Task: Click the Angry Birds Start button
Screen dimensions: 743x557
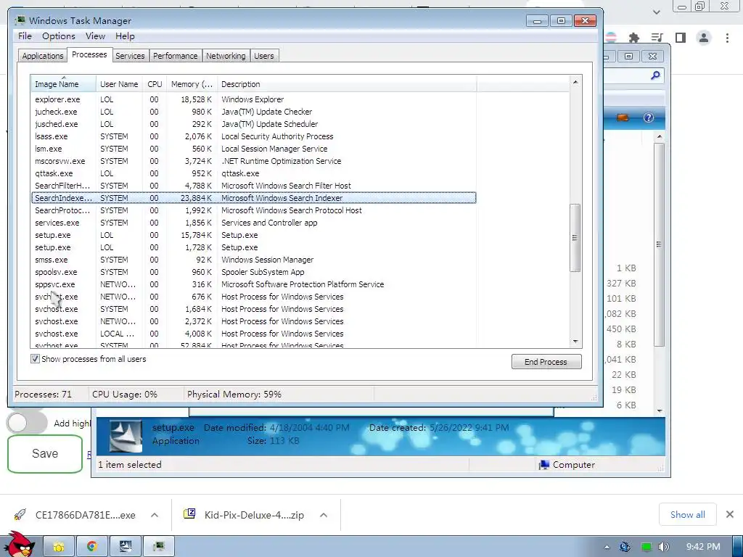Action: click(19, 545)
